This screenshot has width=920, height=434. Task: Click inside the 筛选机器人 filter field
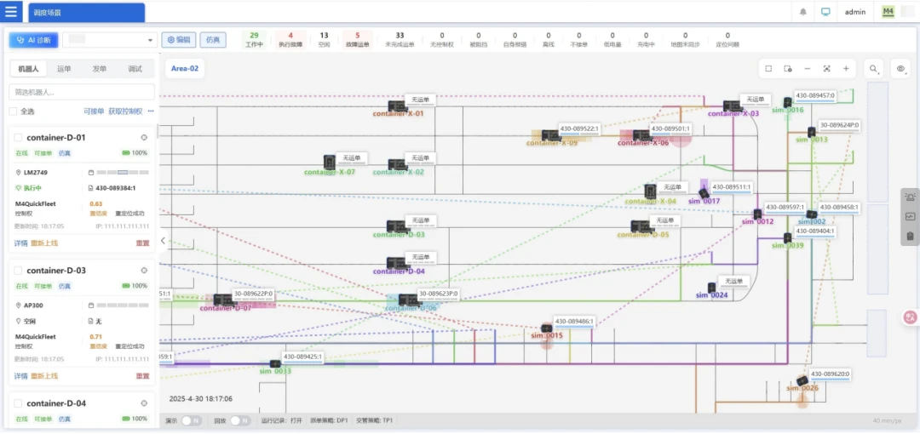coord(82,92)
